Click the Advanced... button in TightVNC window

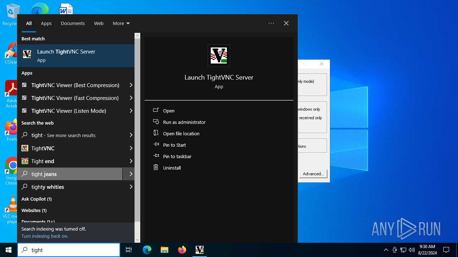[313, 174]
